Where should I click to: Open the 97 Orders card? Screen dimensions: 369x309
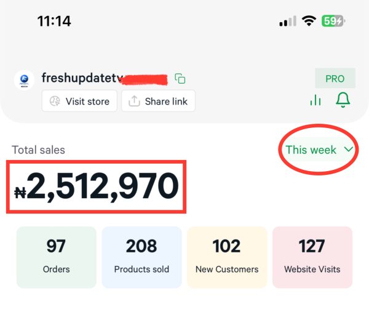pos(56,257)
